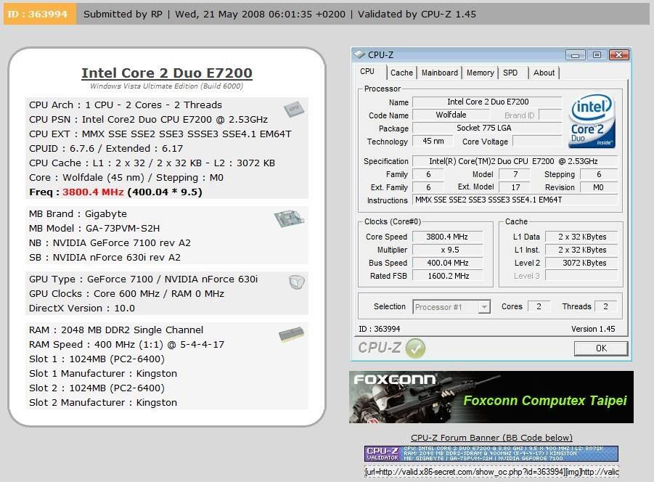Click the Specification field in CPU-Z
Image resolution: width=654 pixels, height=482 pixels.
click(515, 161)
